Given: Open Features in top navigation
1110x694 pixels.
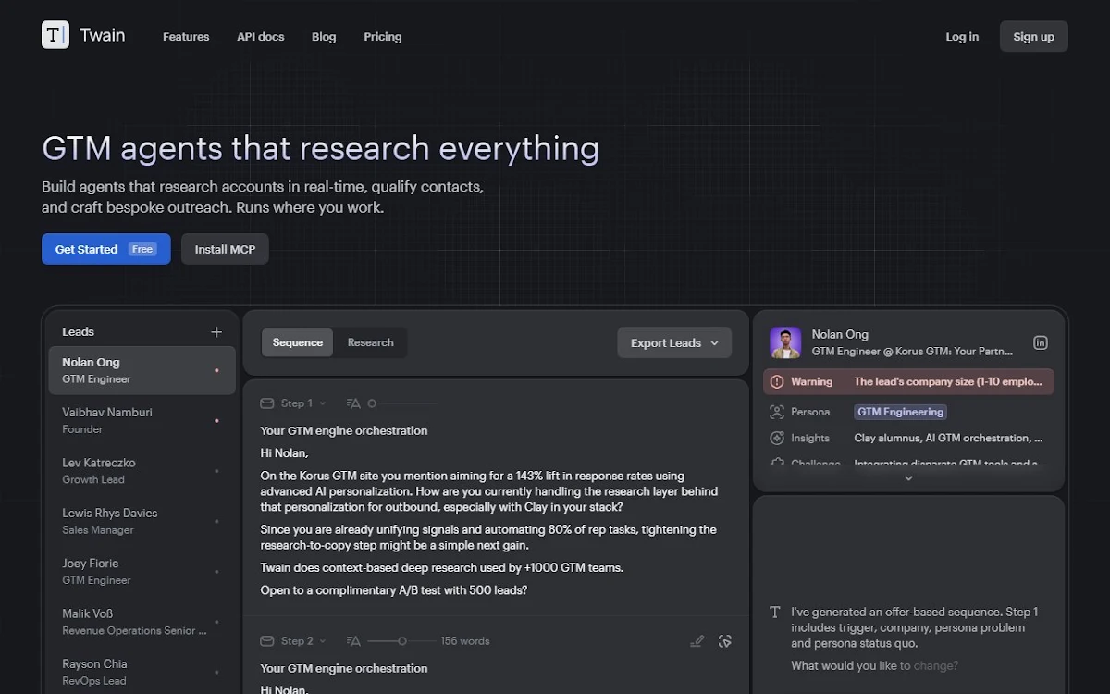Looking at the screenshot, I should (186, 37).
